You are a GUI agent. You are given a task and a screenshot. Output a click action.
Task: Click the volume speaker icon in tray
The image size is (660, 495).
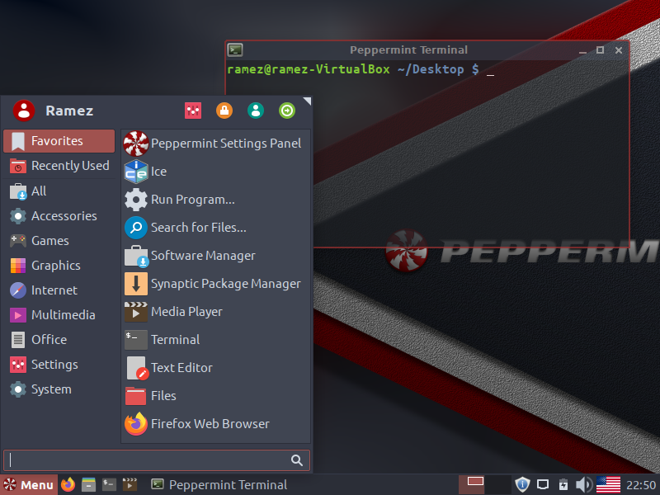[583, 484]
